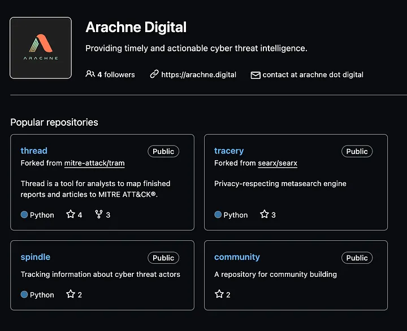This screenshot has height=331, width=407.
Task: Click the Arachne Digital organization title
Action: pos(136,27)
